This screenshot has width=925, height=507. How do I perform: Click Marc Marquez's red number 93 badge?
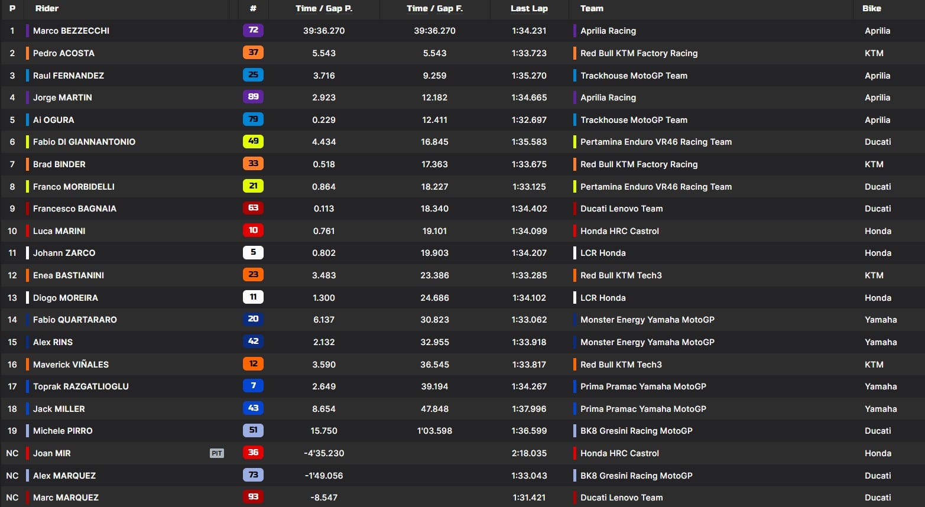pos(253,497)
